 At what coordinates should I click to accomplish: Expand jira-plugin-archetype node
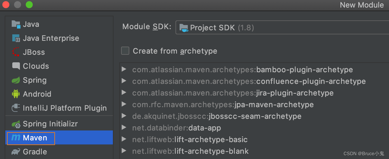pos(124,93)
